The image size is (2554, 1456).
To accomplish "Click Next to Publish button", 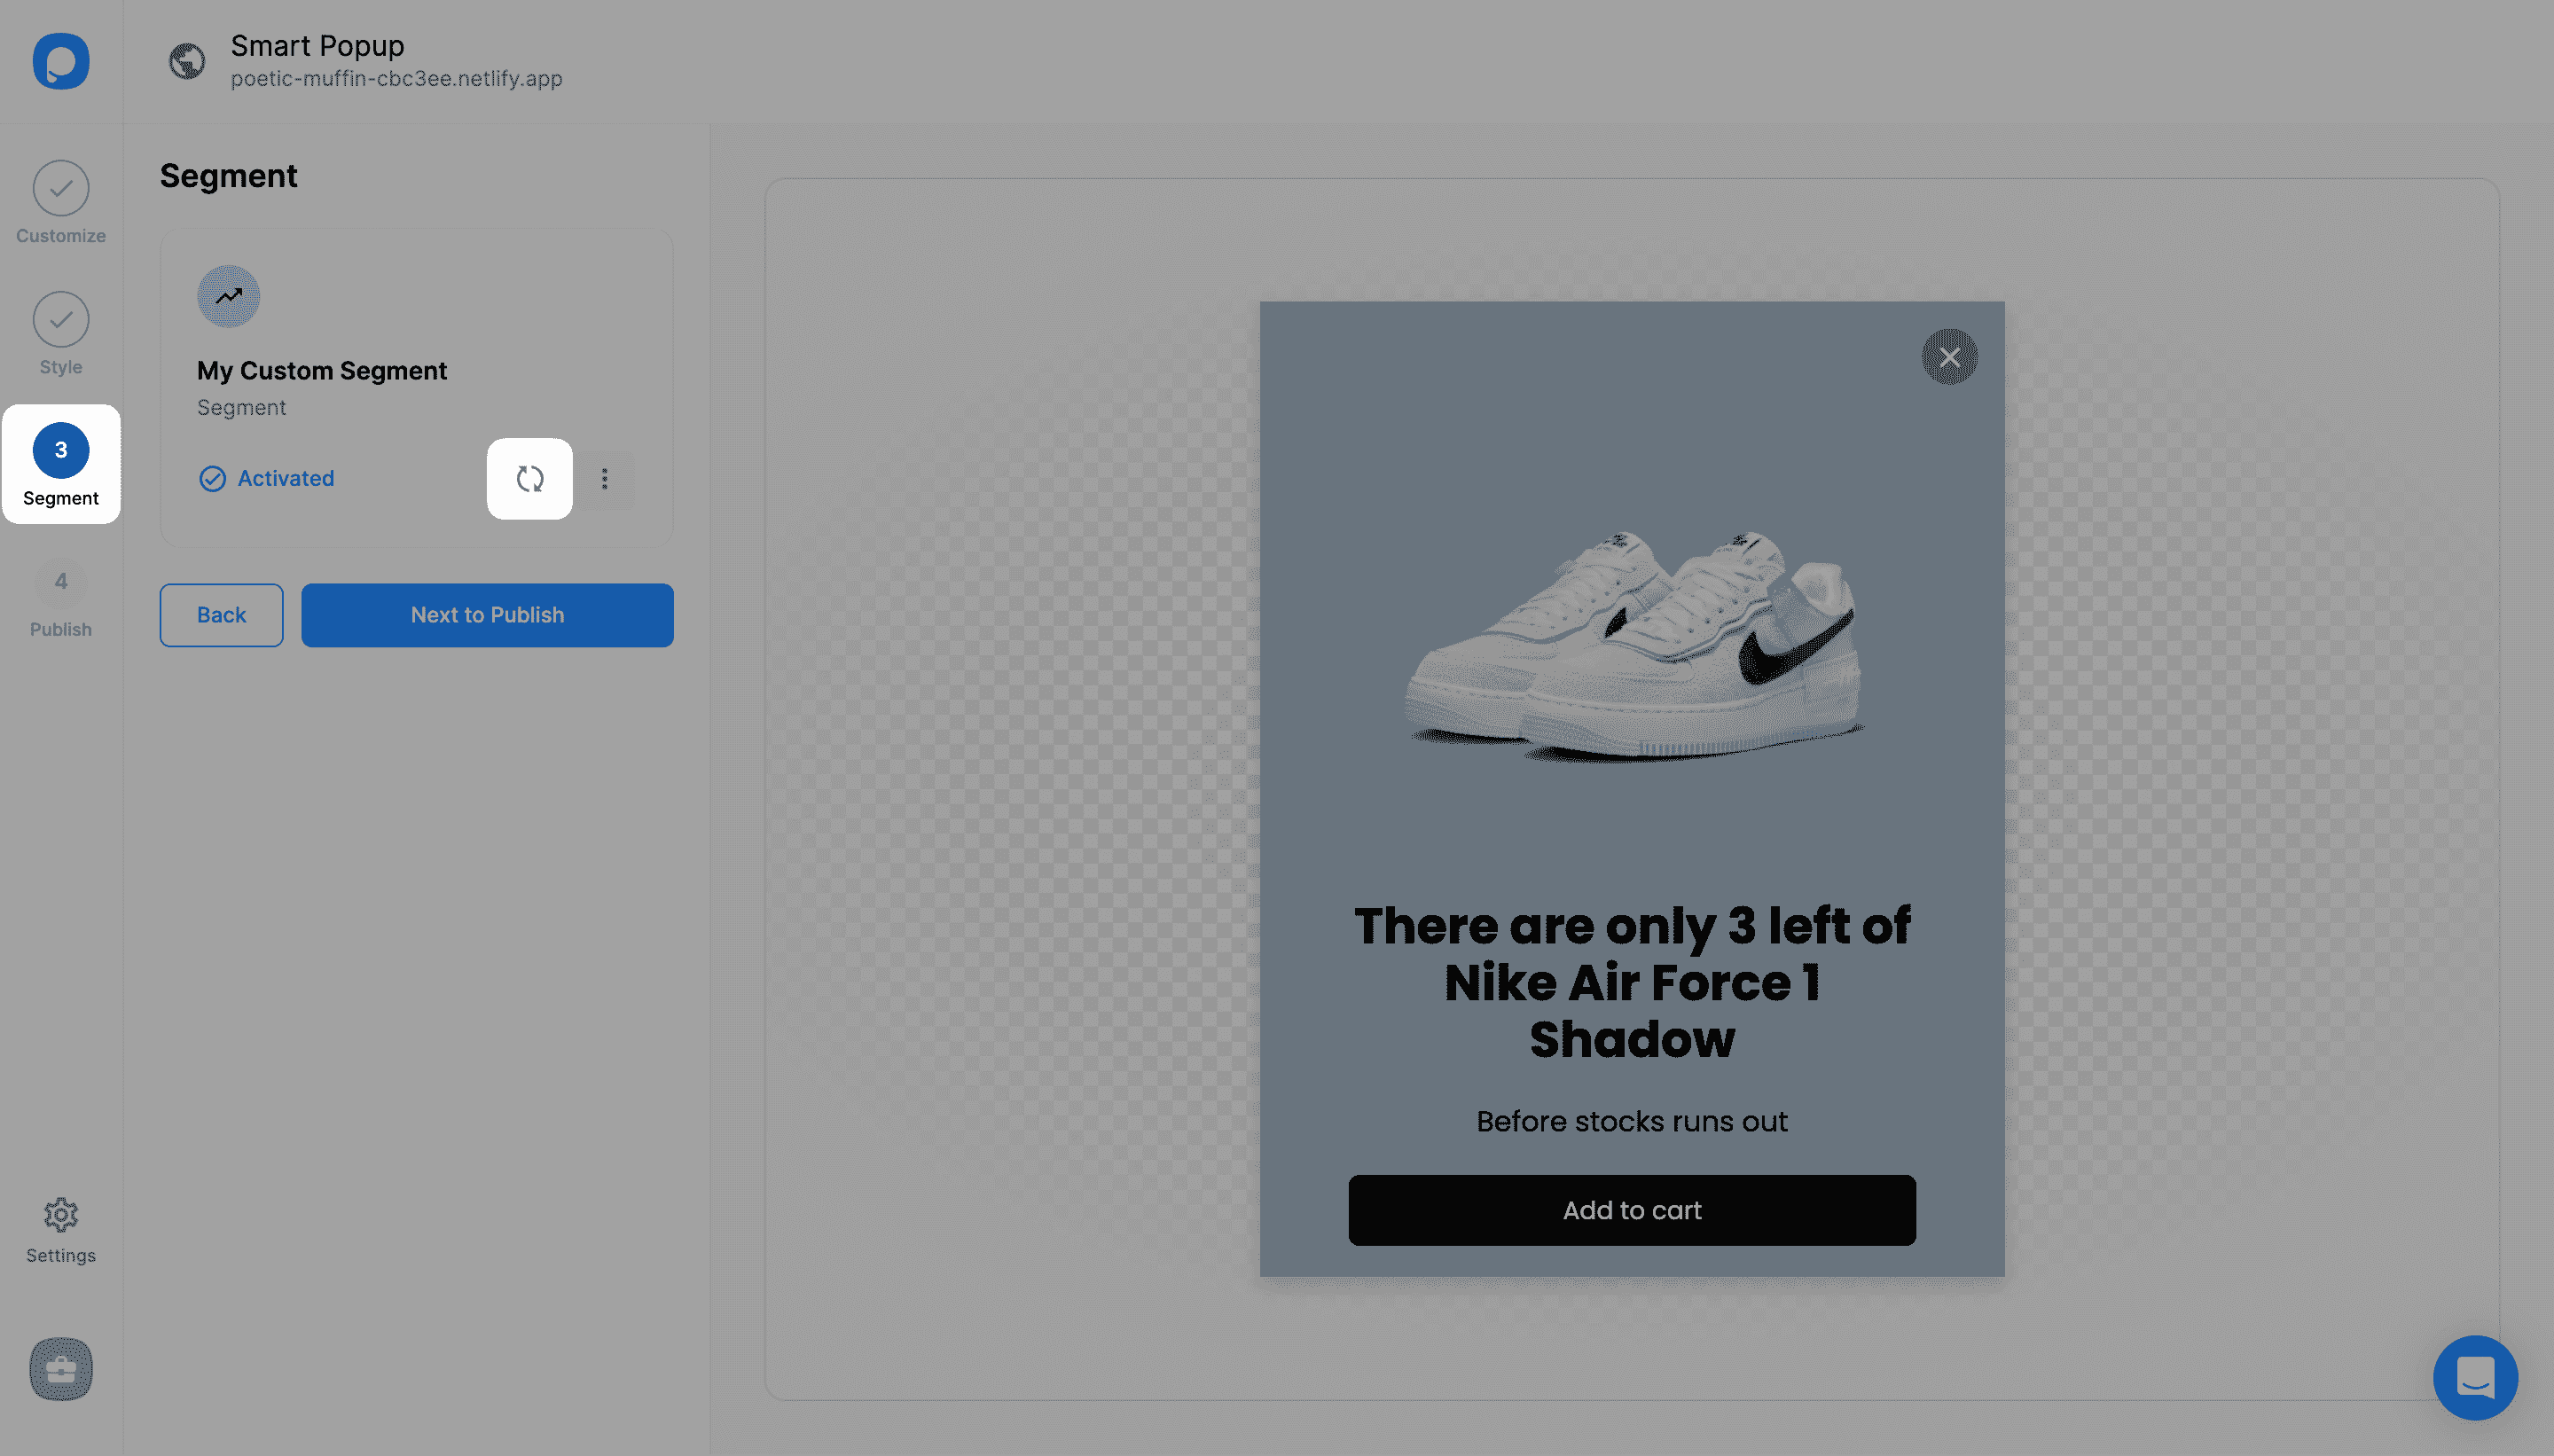I will coord(487,615).
